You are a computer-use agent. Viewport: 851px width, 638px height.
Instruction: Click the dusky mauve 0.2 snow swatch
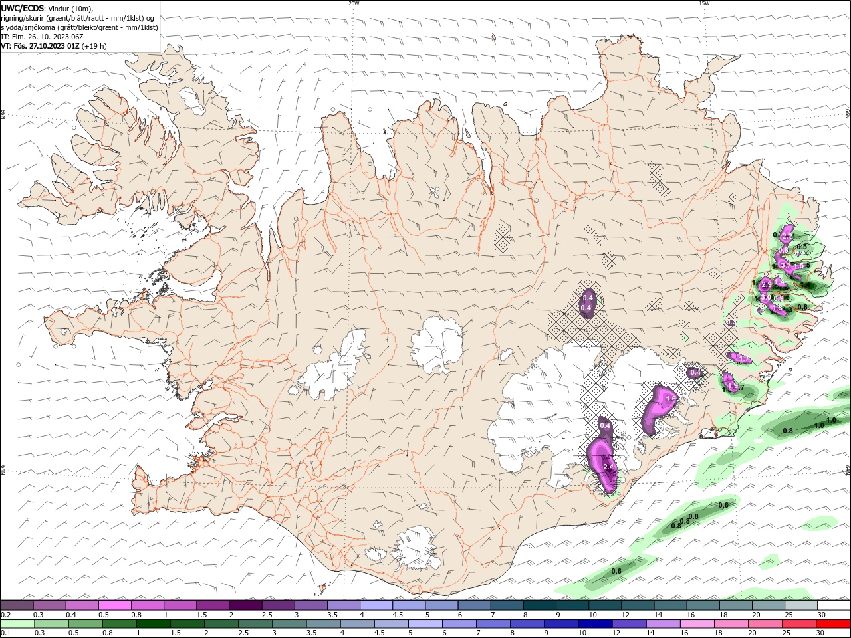pos(17,605)
